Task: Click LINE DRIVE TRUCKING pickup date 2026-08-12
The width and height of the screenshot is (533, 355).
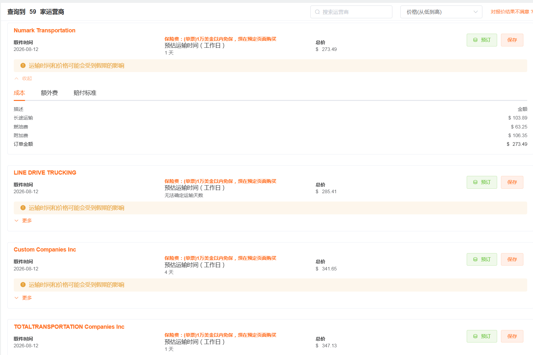Action: (26, 192)
